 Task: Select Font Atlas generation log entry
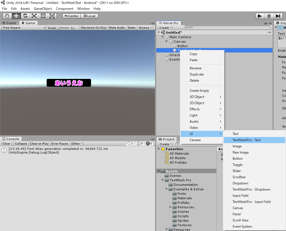tap(78, 151)
